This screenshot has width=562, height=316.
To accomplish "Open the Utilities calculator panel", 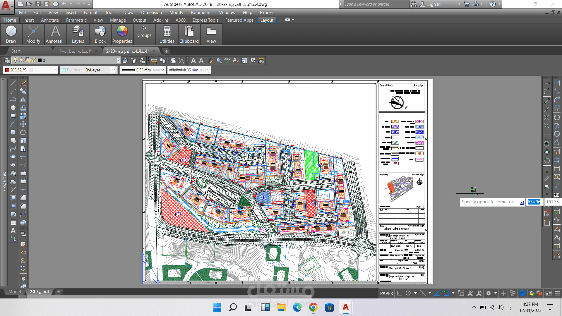I will pyautogui.click(x=167, y=34).
